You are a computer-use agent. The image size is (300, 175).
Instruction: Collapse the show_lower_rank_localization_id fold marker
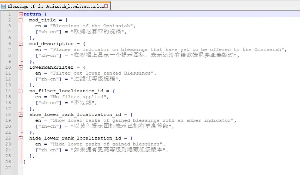21,114
